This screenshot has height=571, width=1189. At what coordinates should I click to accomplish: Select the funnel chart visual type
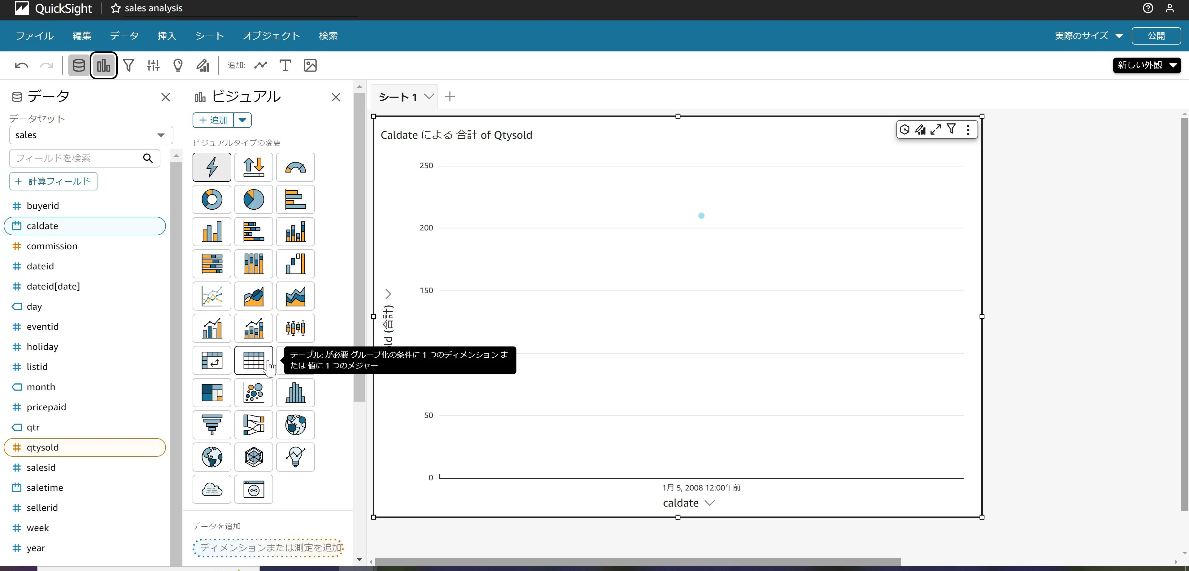pos(212,425)
